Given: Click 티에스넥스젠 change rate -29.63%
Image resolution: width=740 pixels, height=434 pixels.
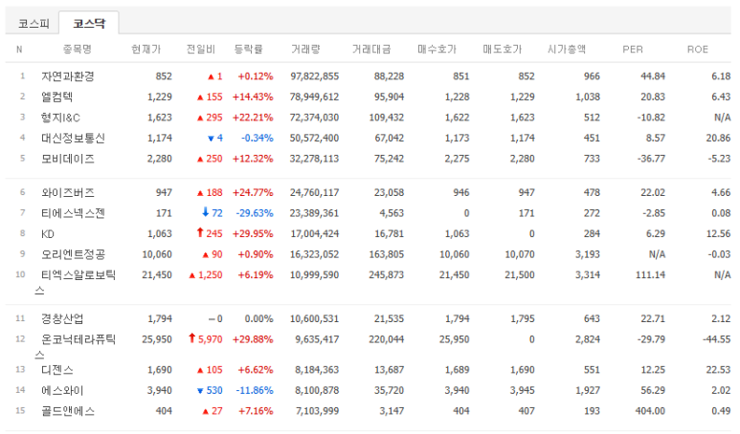Looking at the screenshot, I should pyautogui.click(x=255, y=213).
